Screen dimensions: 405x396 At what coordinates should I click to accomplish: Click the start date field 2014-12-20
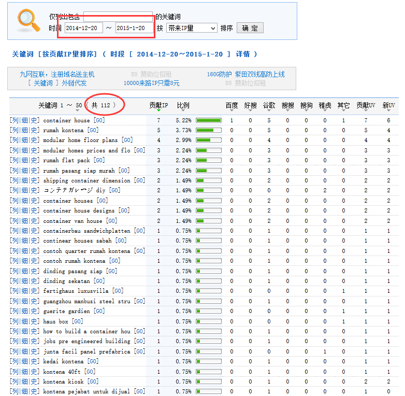click(x=83, y=28)
